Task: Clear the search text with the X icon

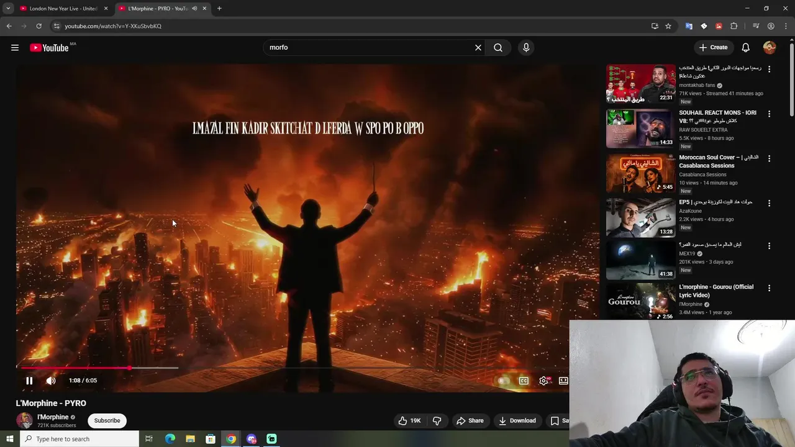Action: pos(478,47)
